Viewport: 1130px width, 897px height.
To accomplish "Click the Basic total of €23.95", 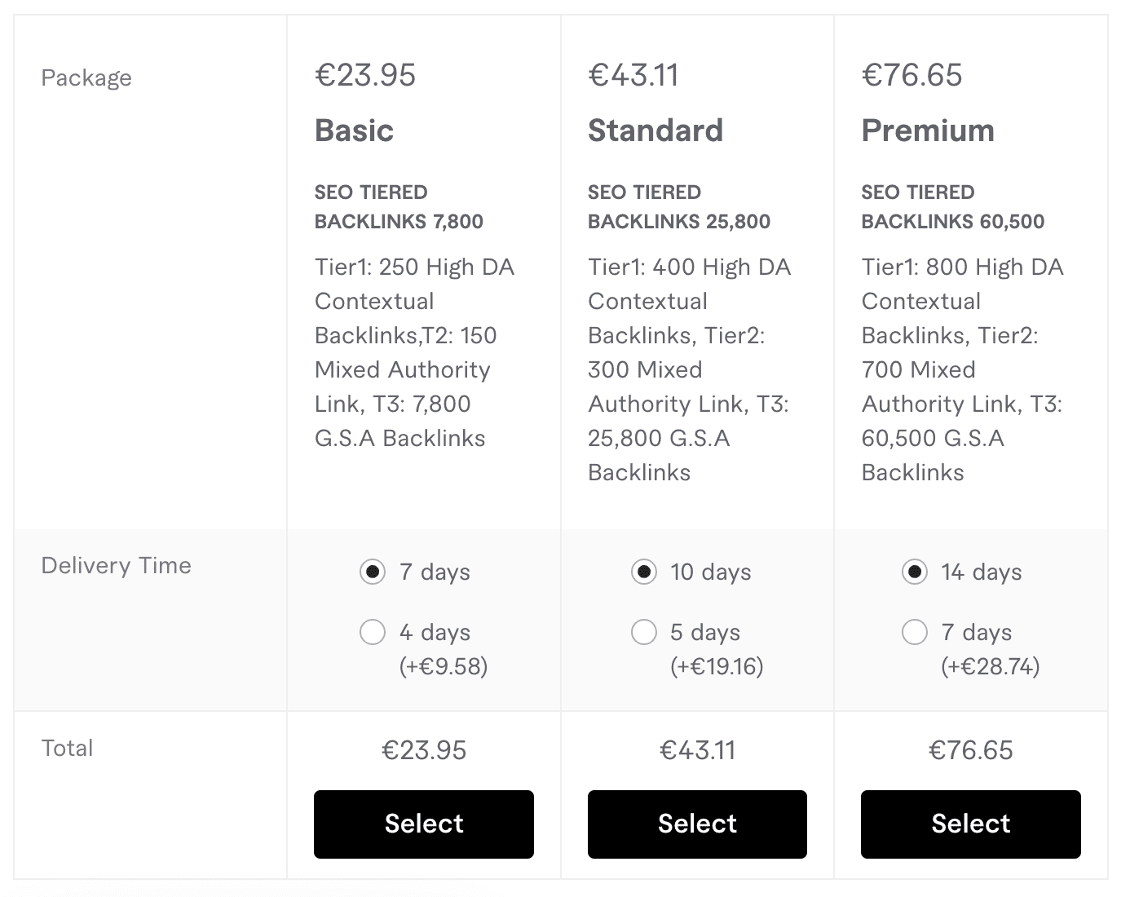I will (x=423, y=749).
